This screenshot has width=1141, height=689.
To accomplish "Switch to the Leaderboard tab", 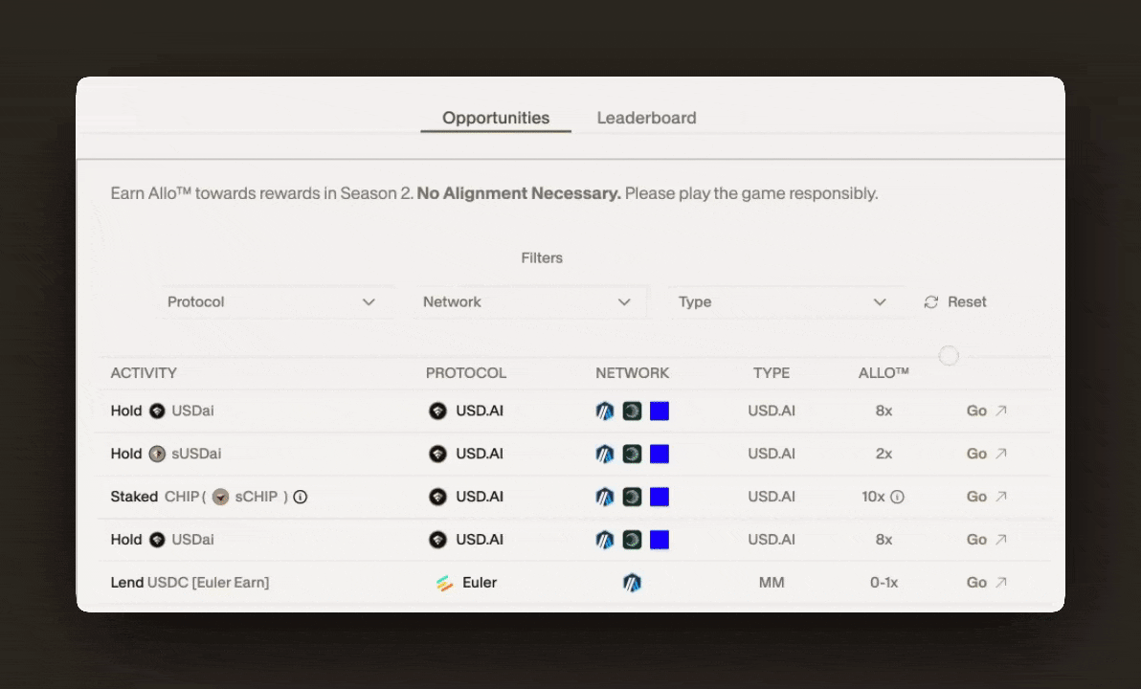I will (646, 118).
